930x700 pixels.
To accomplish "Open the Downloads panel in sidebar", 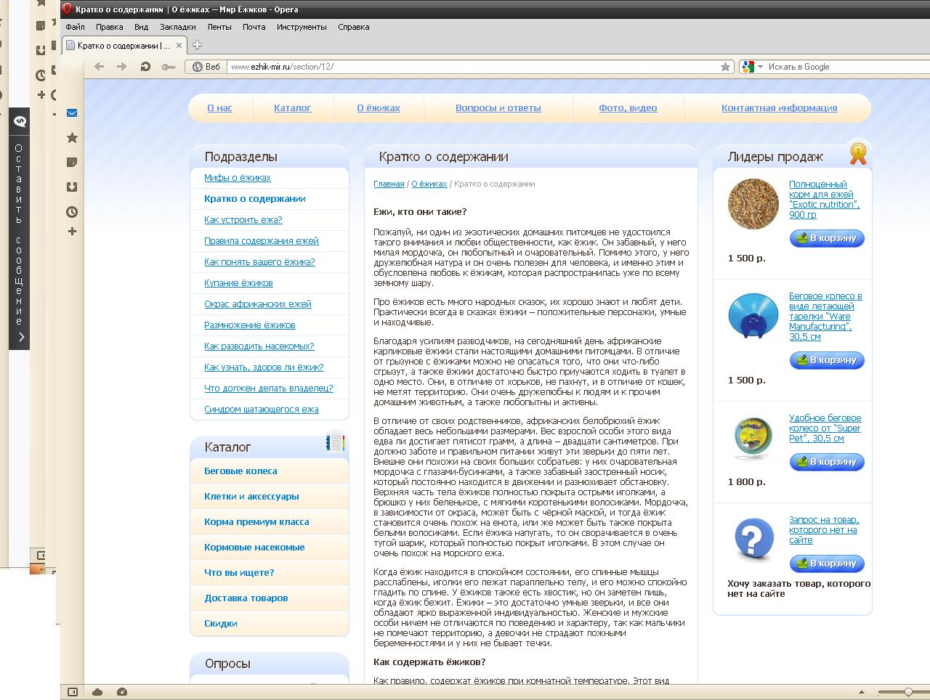I will 72,187.
